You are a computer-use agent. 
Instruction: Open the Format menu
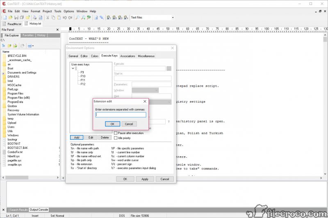point(35,11)
